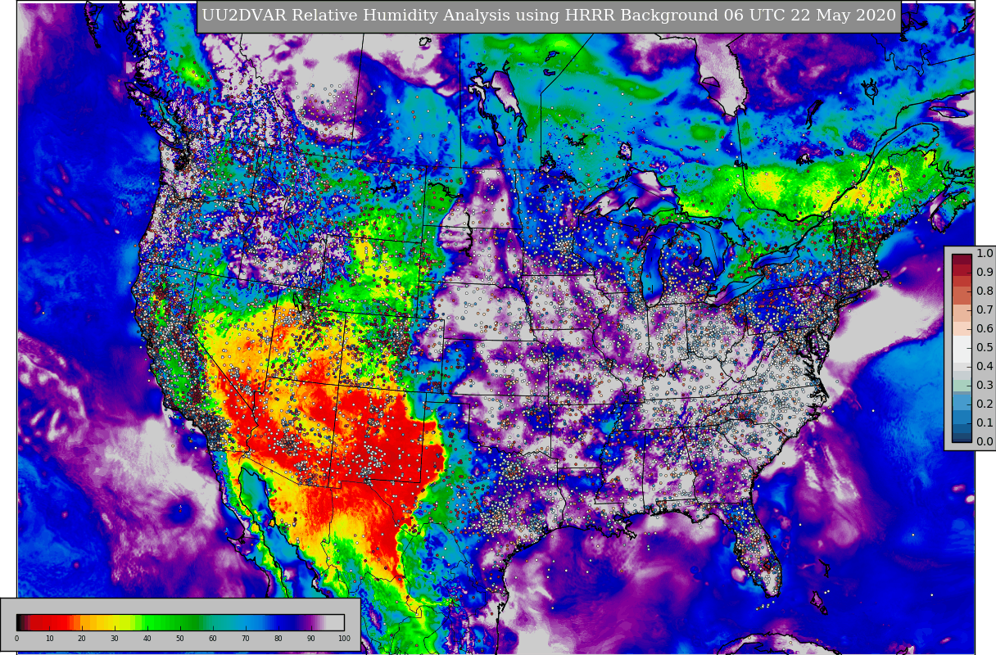The height and width of the screenshot is (655, 996).
Task: Click the 30 tick label on the humidity scale
Action: 115,639
